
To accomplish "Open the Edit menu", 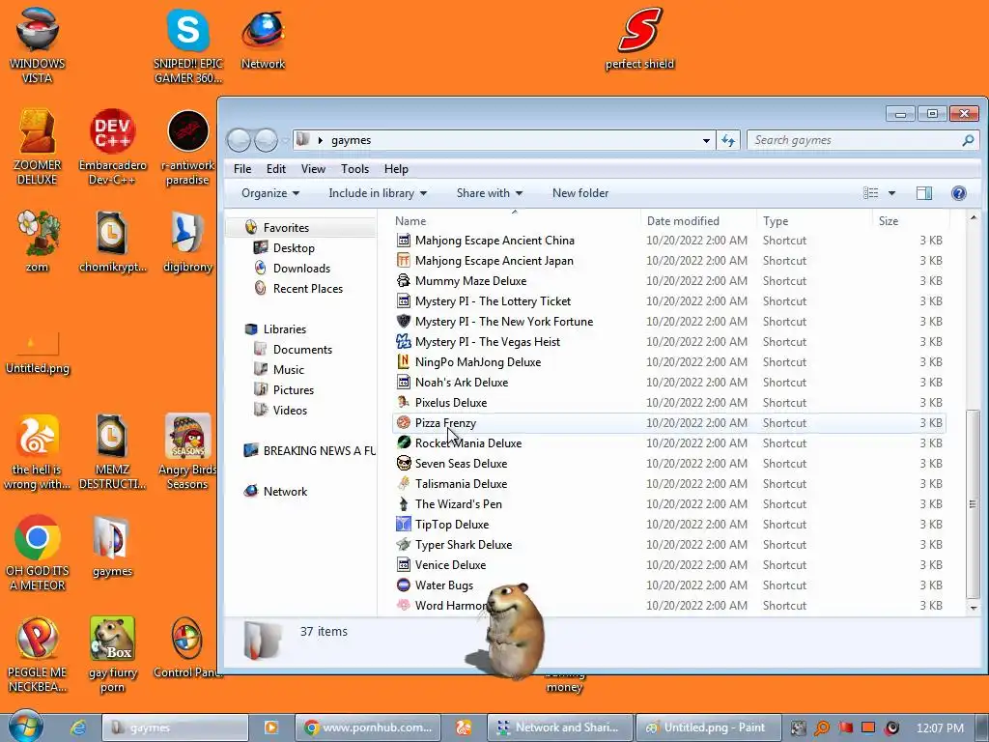I will click(x=275, y=169).
